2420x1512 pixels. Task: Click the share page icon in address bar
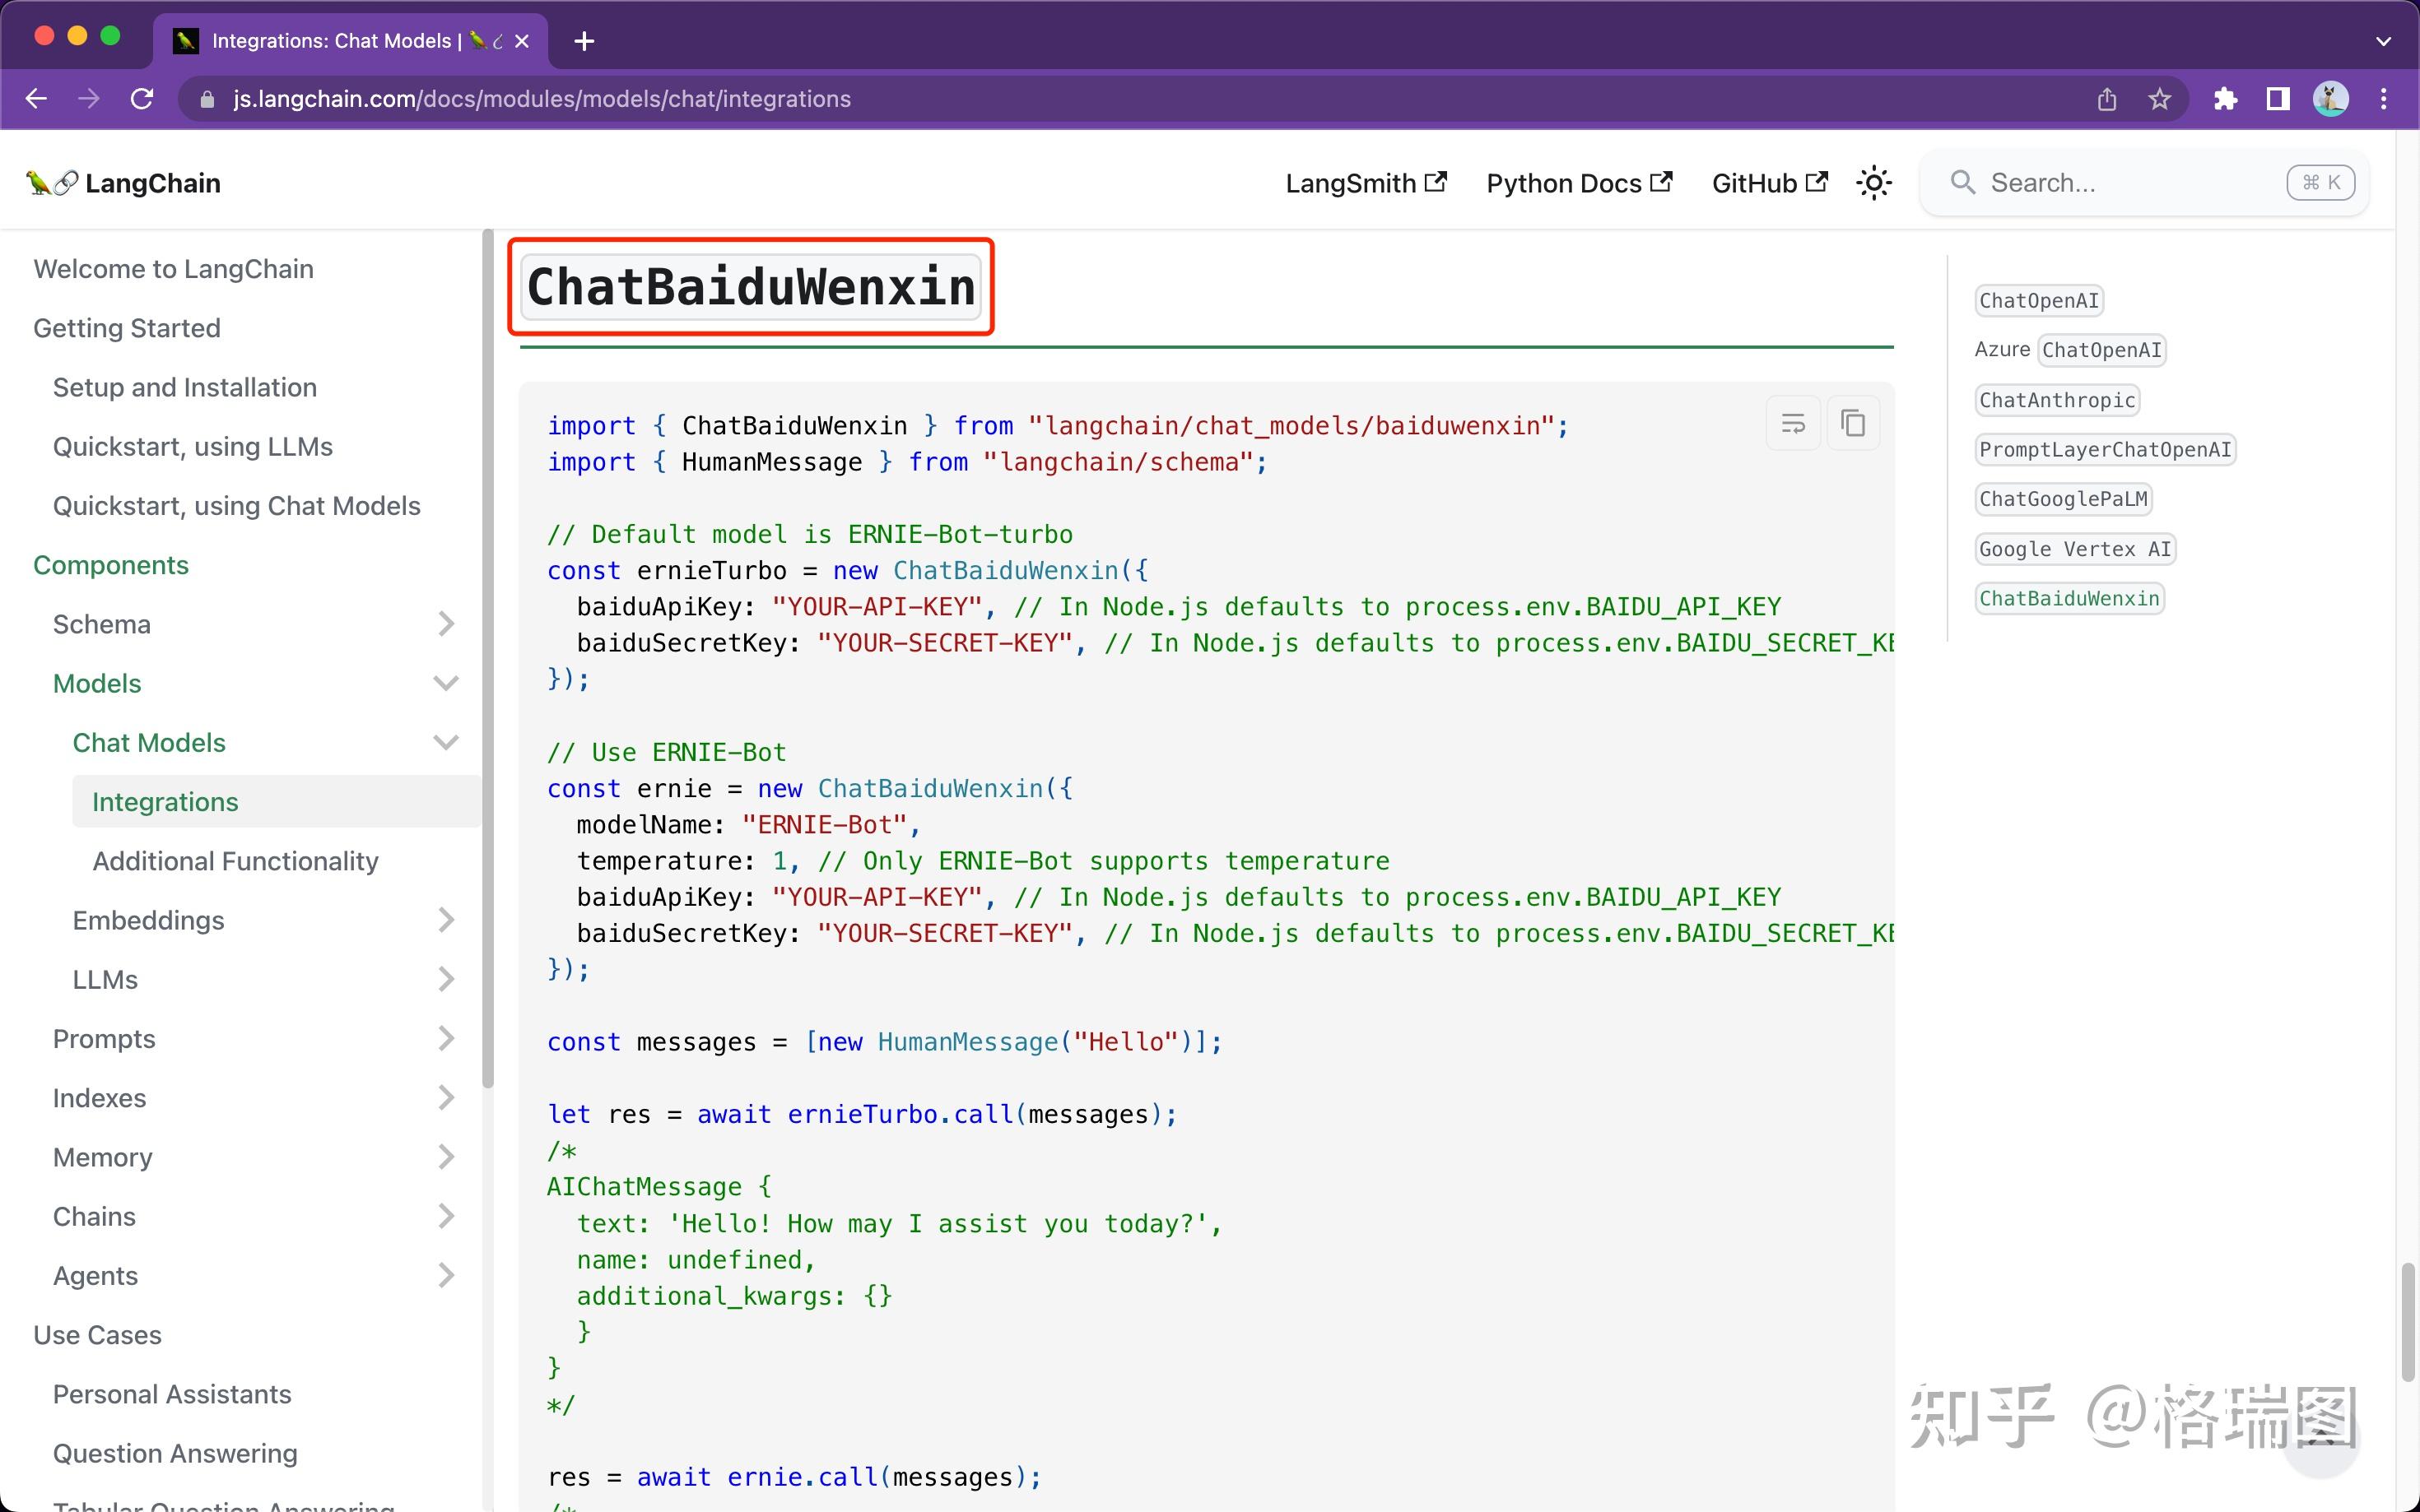click(2107, 99)
